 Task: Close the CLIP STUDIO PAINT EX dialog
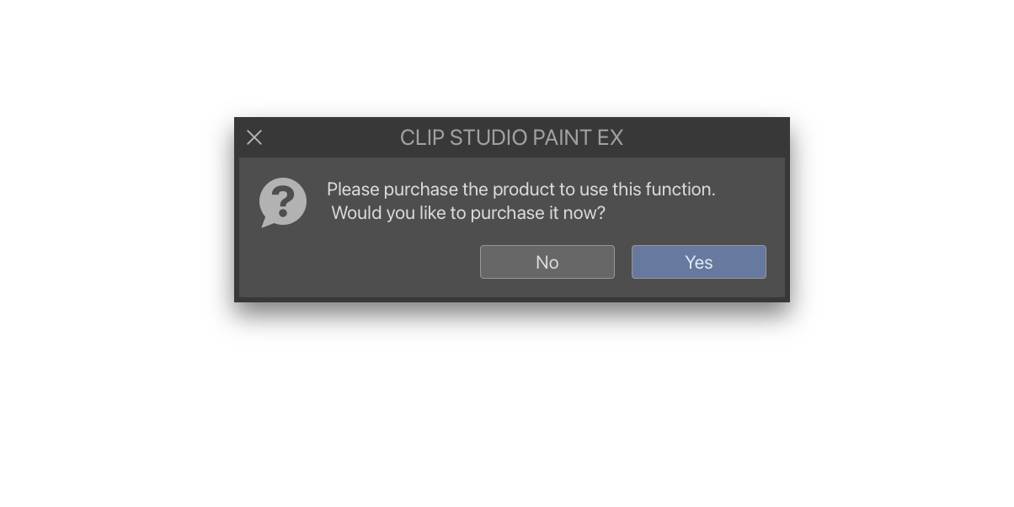pos(254,137)
